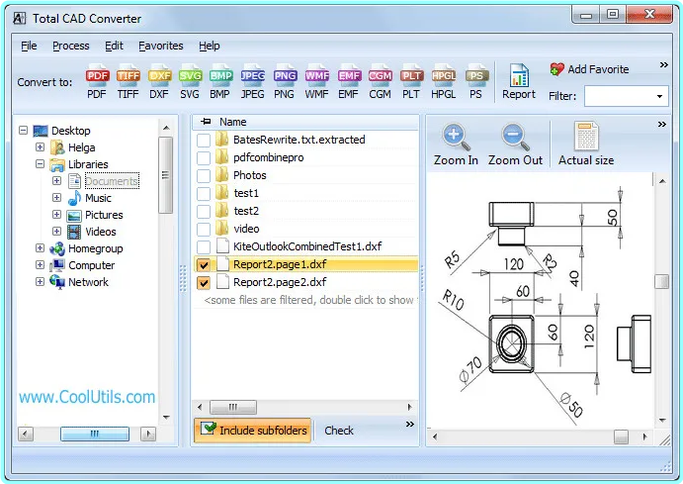Check the video folder checkbox
This screenshot has height=484, width=683.
click(204, 230)
